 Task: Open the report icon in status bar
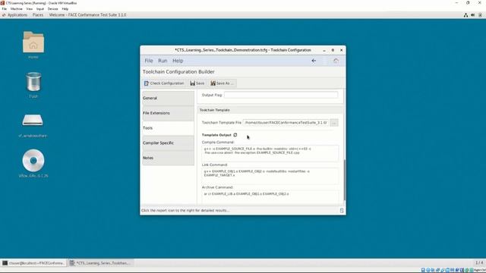tap(342, 211)
